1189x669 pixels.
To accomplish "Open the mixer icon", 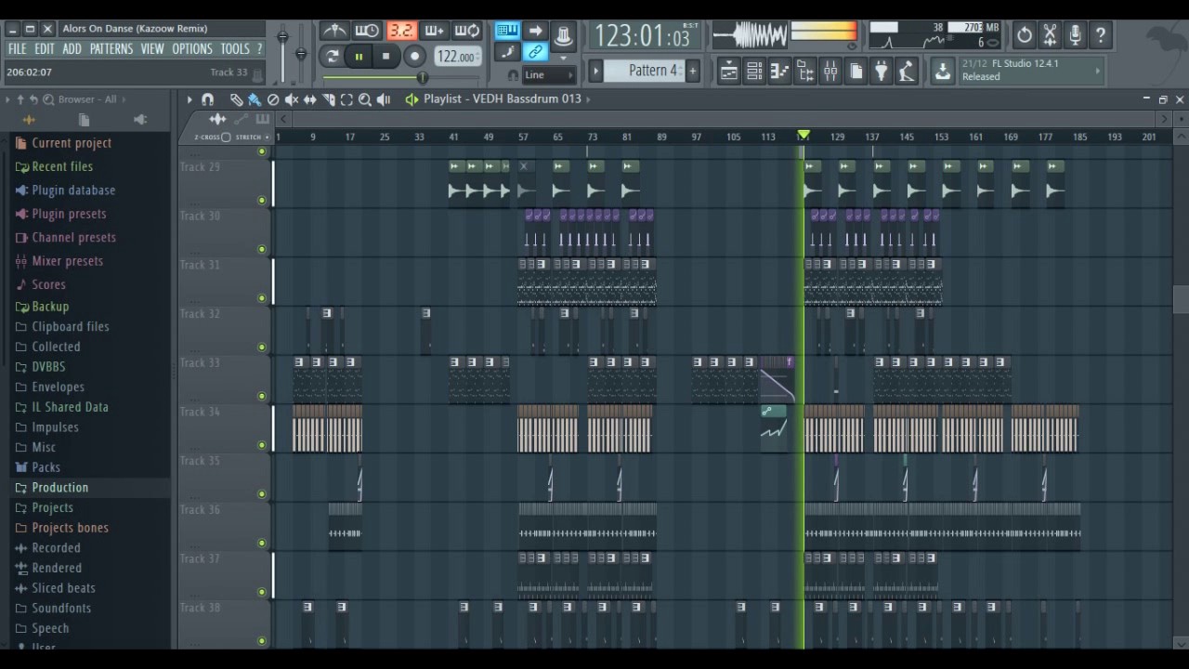I will tap(830, 71).
